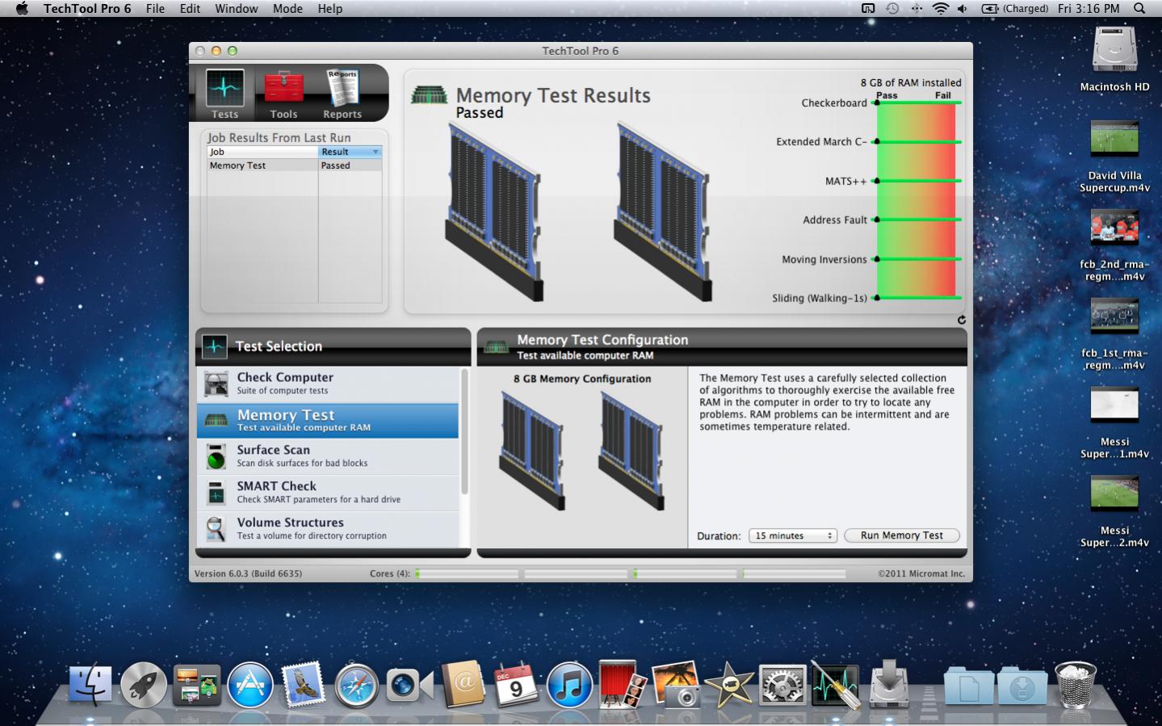Image resolution: width=1162 pixels, height=726 pixels.
Task: Open Time Machine icon in menu bar
Action: tap(891, 8)
